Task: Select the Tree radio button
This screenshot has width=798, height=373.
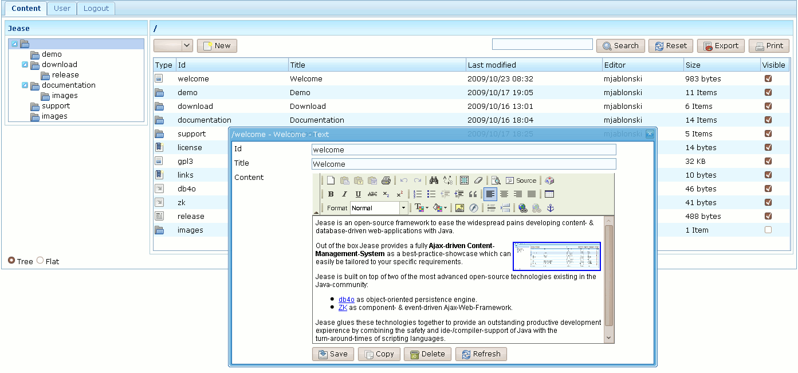Action: click(11, 261)
